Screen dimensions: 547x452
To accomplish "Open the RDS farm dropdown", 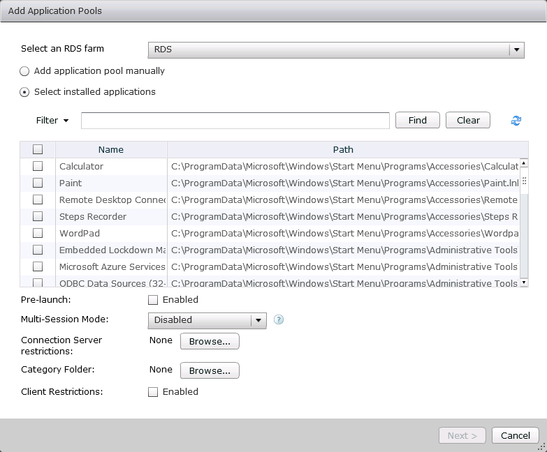I will (x=516, y=50).
